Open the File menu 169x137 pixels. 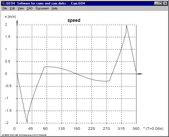(x=5, y=8)
